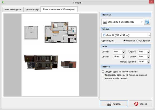Switch to the 3D-интерьер tab
Viewport: 155px width, 110px height.
[x=32, y=10]
